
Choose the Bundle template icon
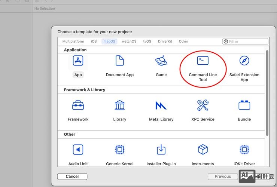click(x=244, y=105)
